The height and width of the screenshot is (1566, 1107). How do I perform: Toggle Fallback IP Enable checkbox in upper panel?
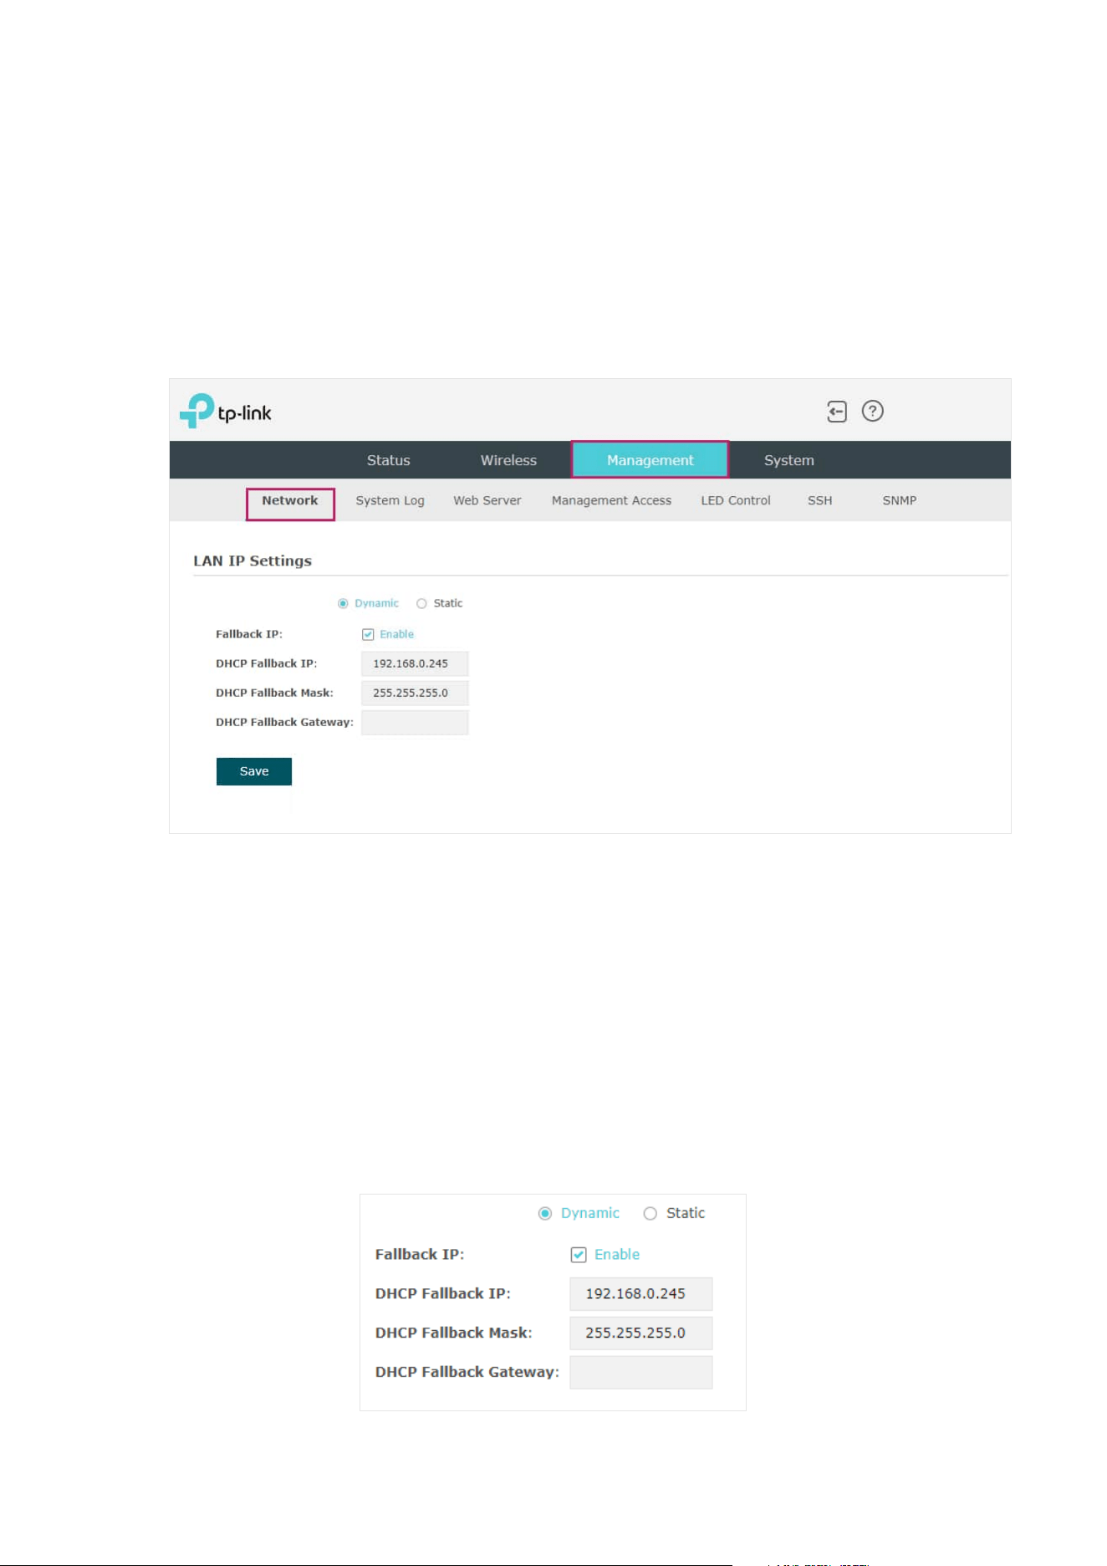pos(368,634)
